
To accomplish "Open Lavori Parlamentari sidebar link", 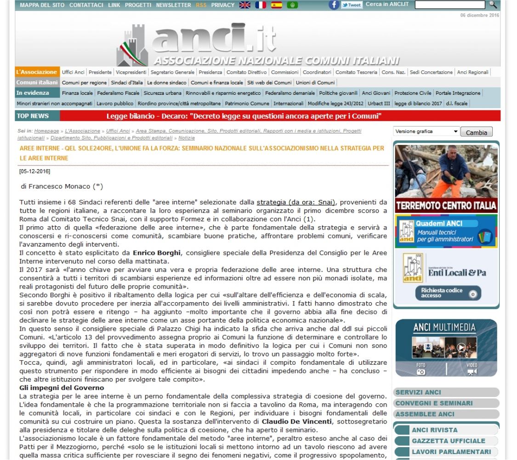I will (446, 452).
